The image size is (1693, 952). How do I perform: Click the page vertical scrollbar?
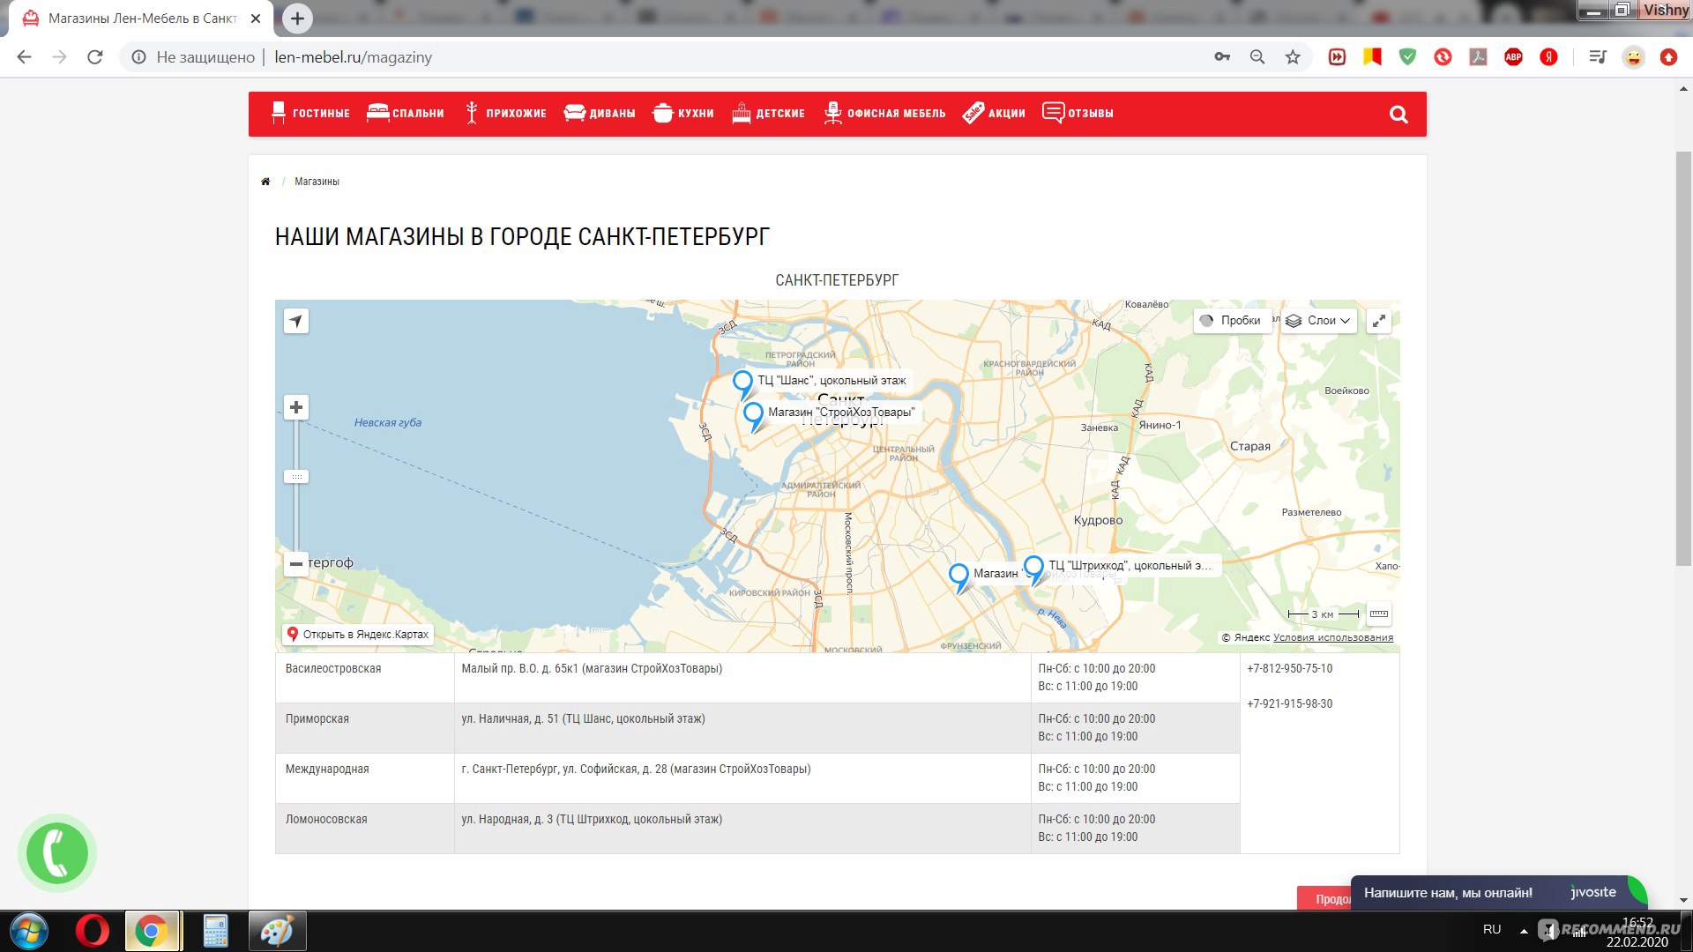1683,359
